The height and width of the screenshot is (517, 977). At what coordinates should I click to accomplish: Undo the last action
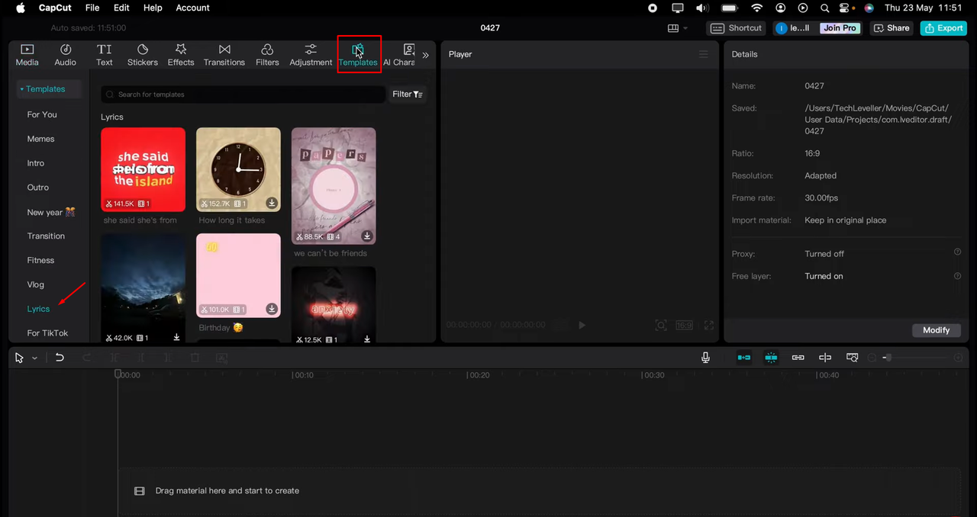point(60,358)
